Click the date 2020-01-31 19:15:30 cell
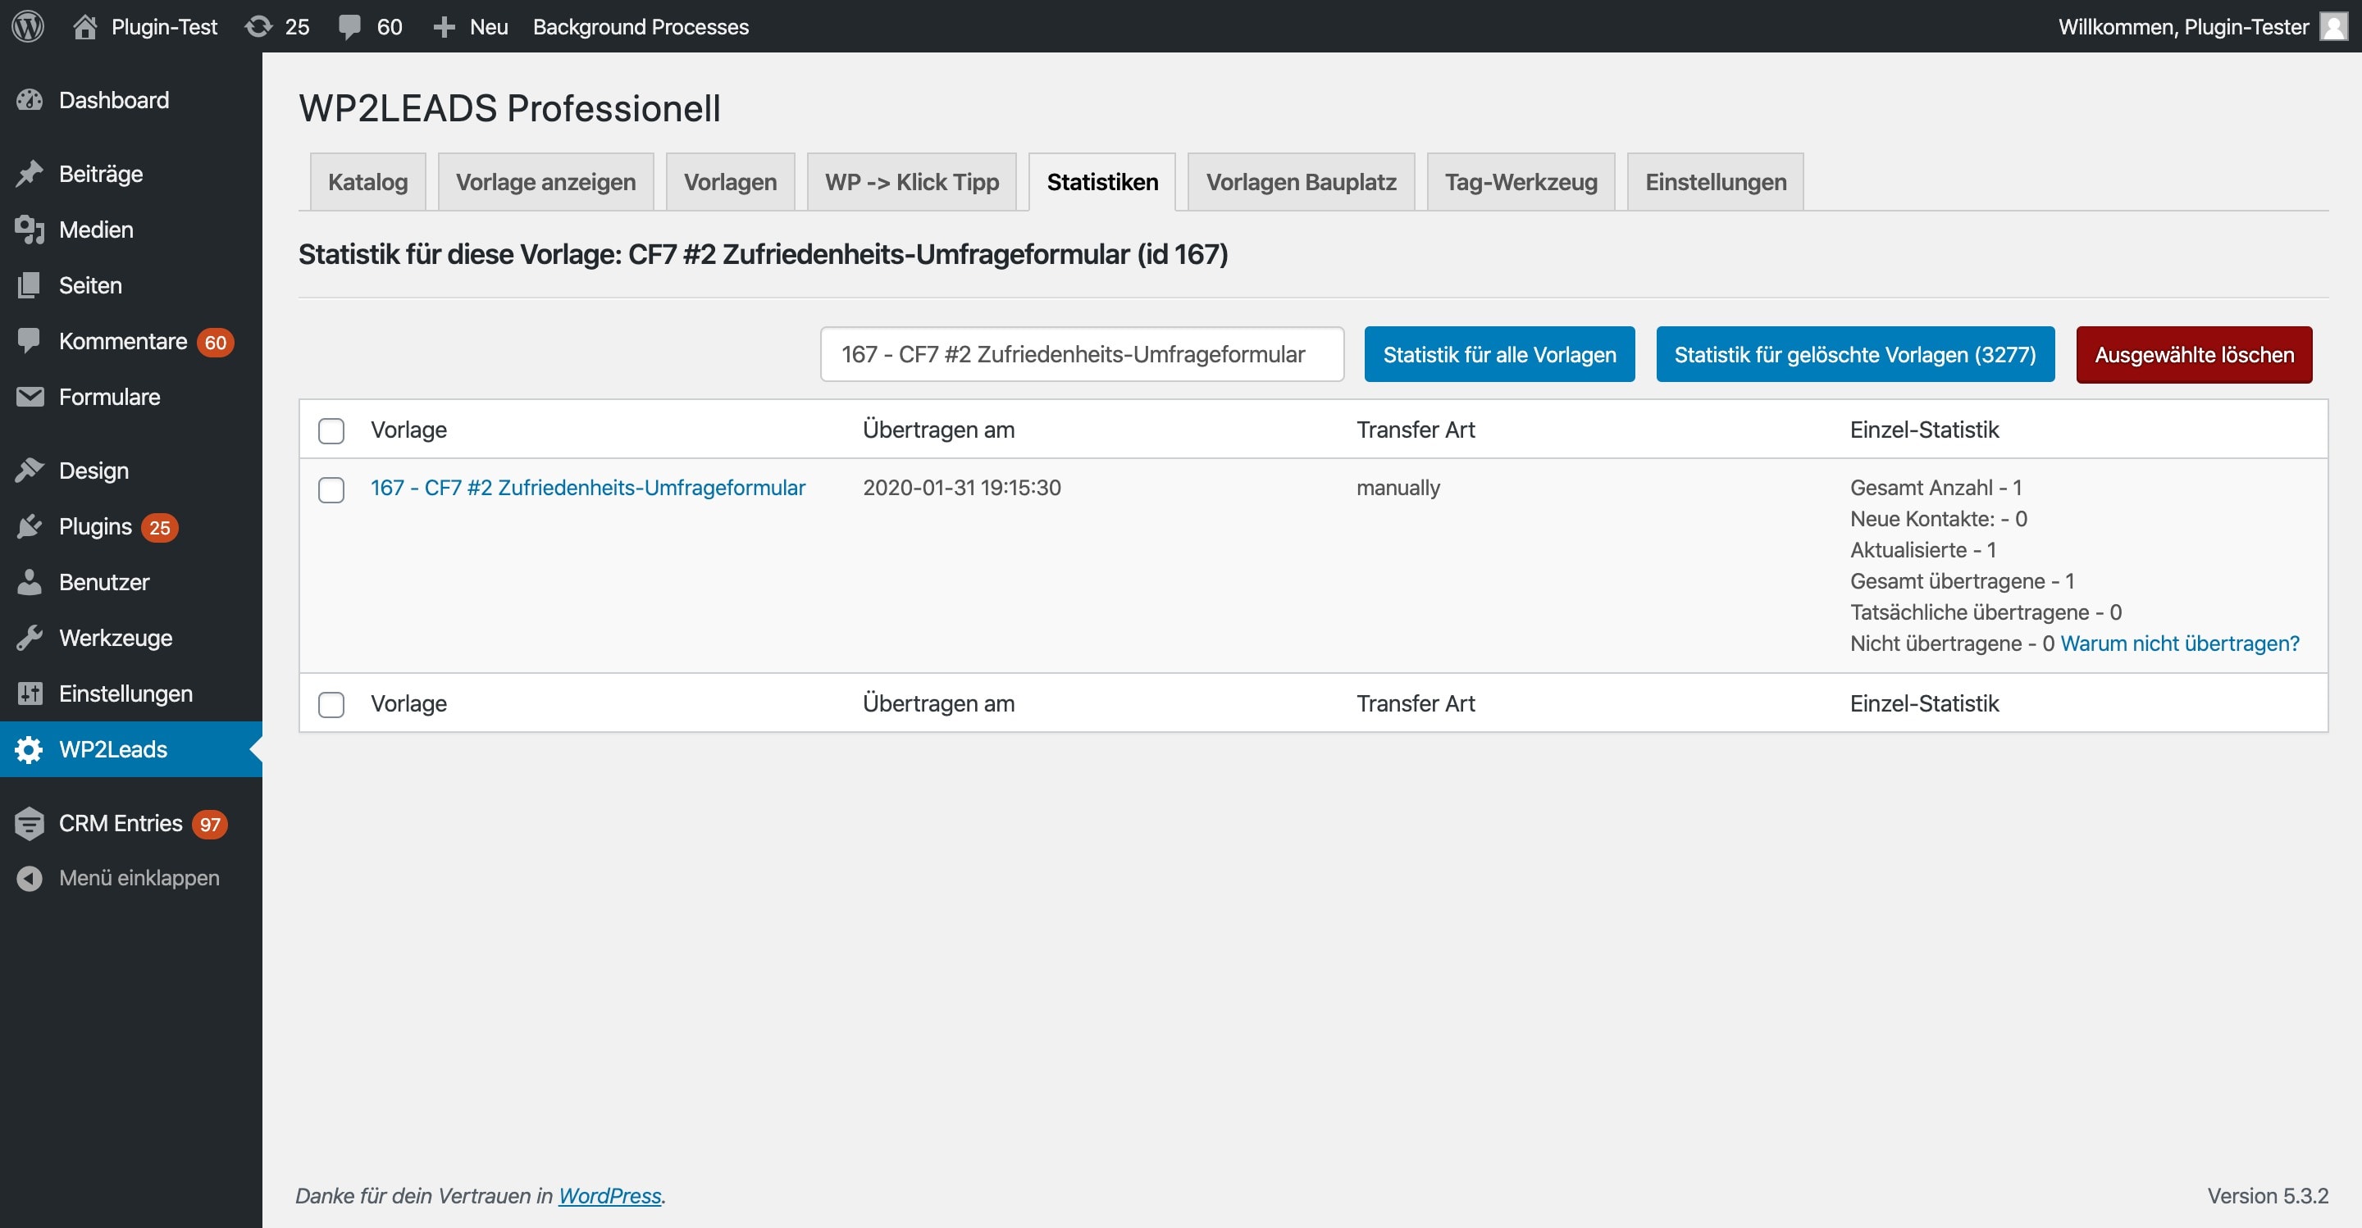The width and height of the screenshot is (2362, 1228). (x=962, y=488)
